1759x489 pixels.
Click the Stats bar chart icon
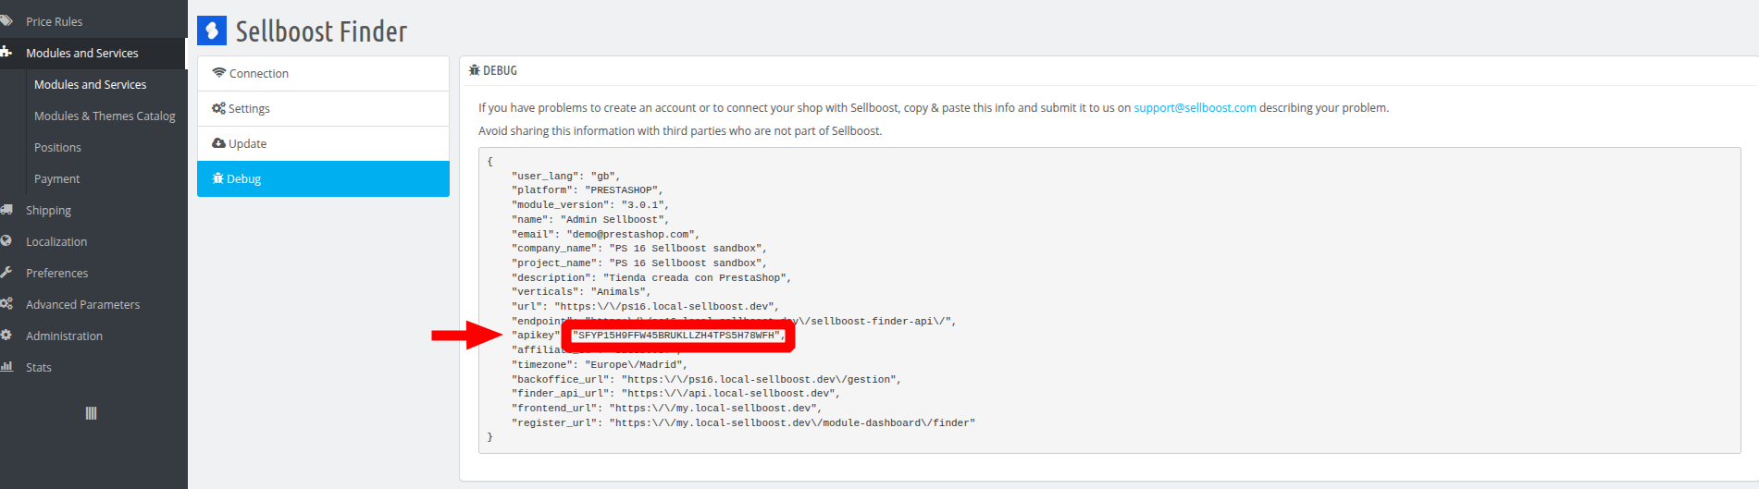pyautogui.click(x=6, y=366)
